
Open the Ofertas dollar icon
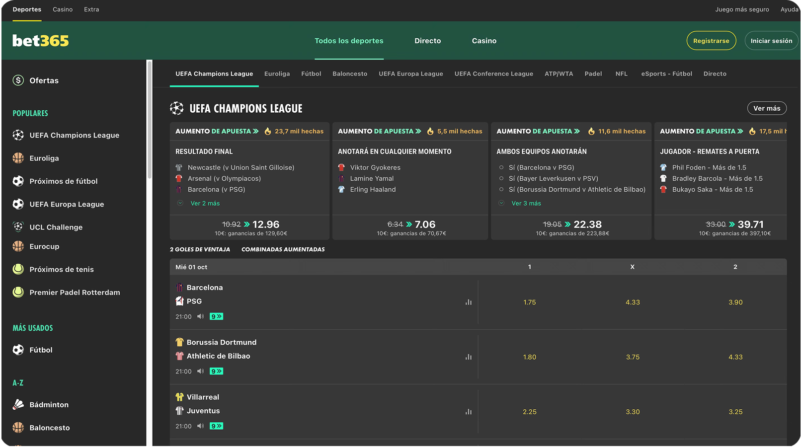[18, 80]
